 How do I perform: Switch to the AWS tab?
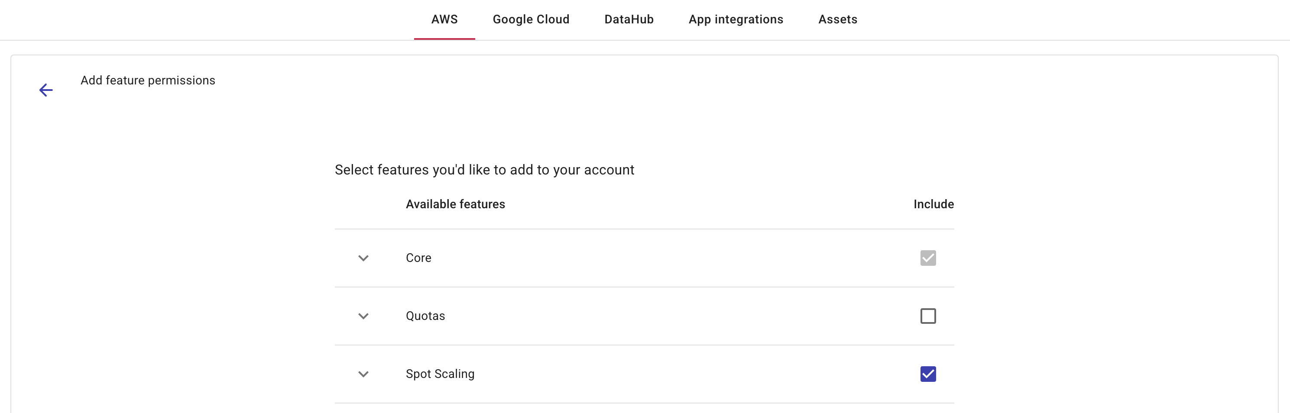[x=444, y=19]
